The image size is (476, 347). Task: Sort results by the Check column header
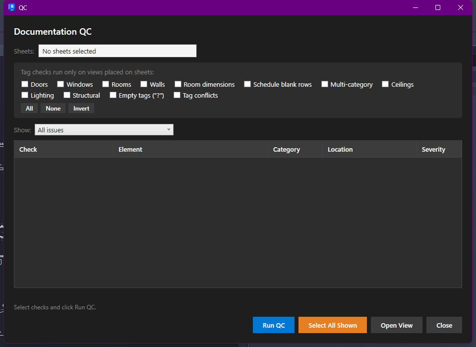tap(64, 149)
